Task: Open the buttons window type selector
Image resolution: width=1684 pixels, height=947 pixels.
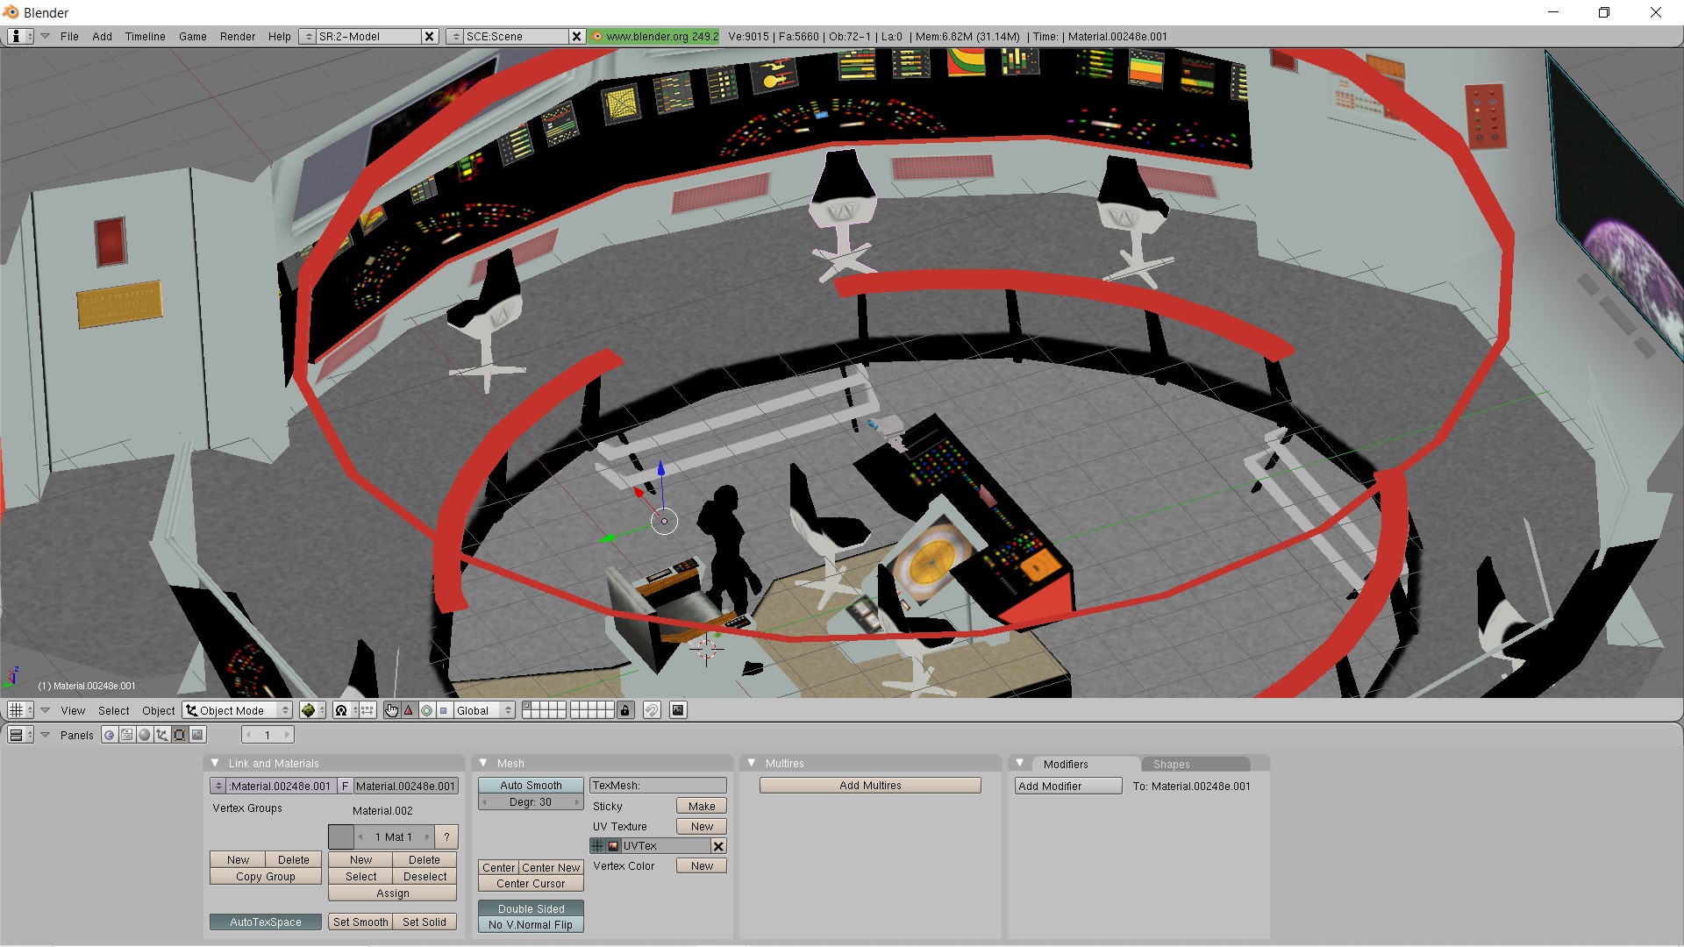Action: 20,735
